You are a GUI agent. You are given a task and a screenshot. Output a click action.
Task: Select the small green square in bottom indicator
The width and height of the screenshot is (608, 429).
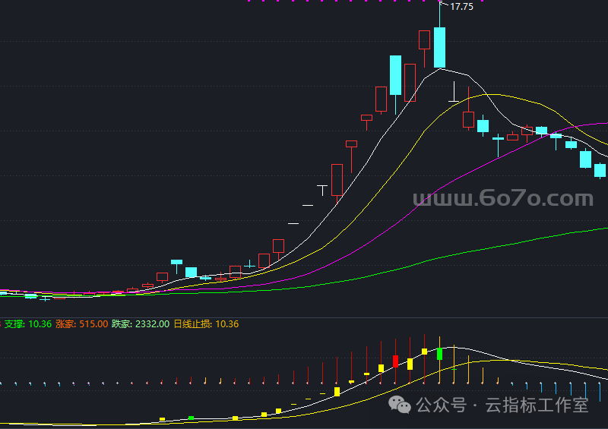[x=192, y=418]
